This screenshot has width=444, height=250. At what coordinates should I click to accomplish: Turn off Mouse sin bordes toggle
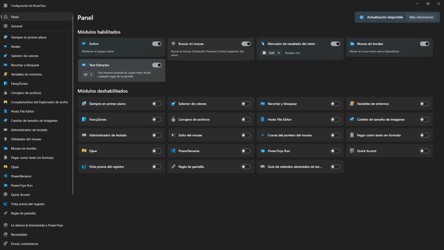[x=424, y=44]
